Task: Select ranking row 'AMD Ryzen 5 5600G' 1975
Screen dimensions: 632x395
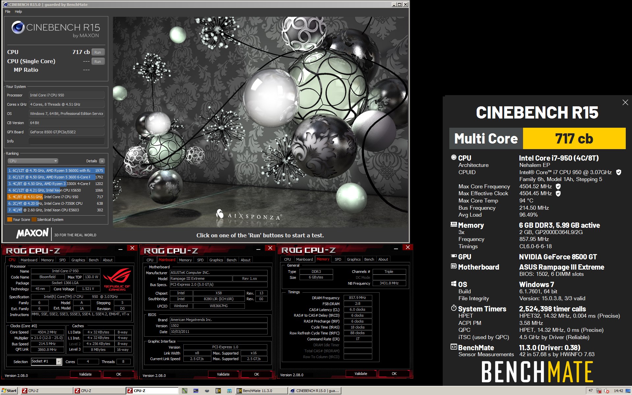Action: (x=56, y=171)
